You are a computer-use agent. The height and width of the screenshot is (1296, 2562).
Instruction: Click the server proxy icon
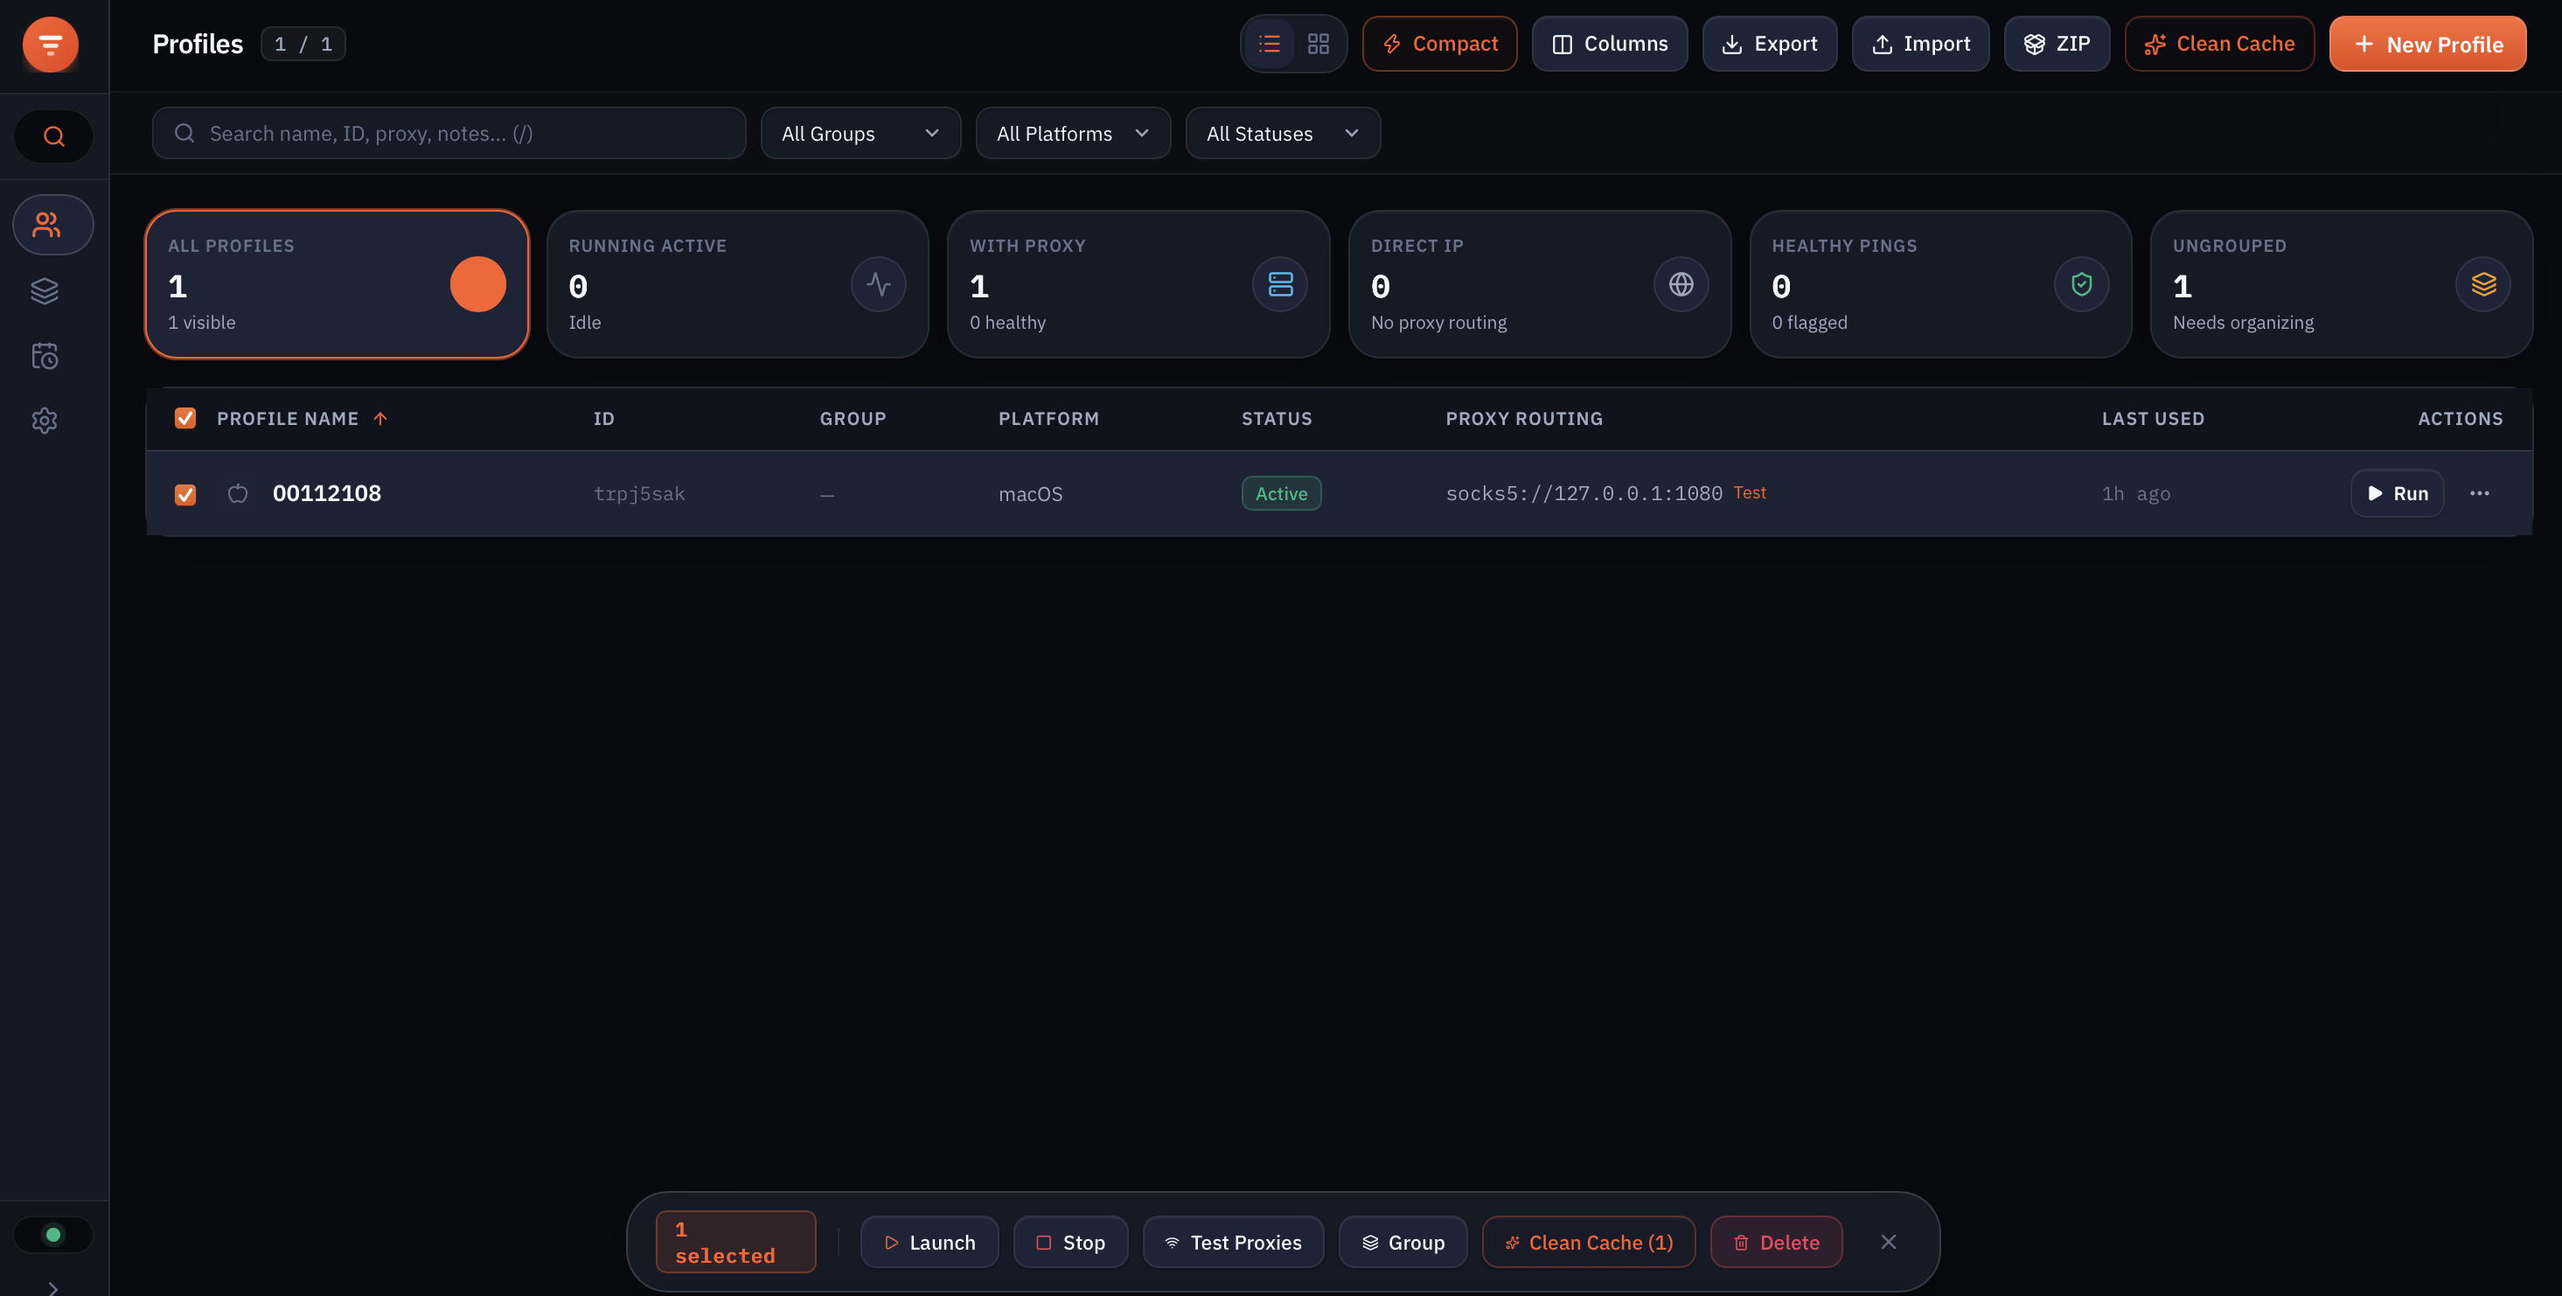1280,284
